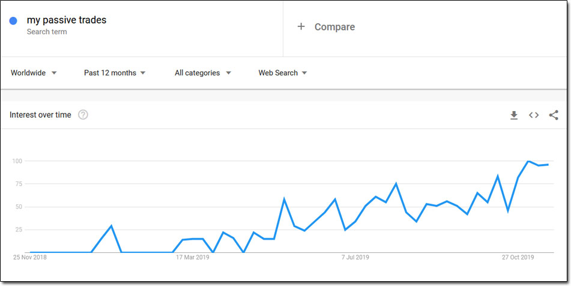Download the interest over time data
571x286 pixels.
(514, 115)
